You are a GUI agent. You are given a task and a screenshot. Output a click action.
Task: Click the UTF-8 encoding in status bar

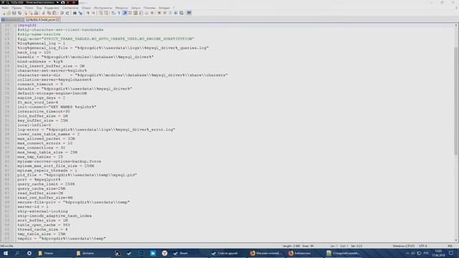point(423,246)
